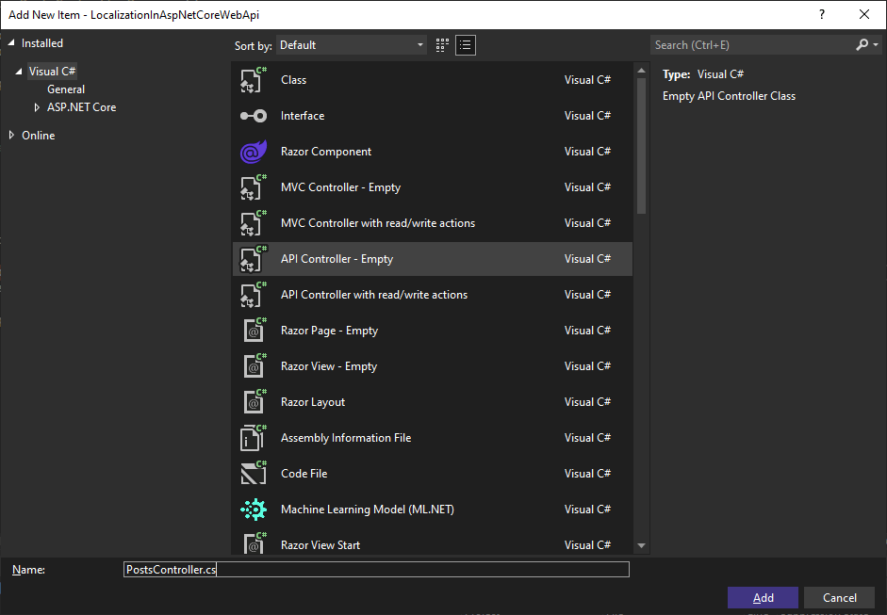Open the Sort by dropdown
Viewport: 887px width, 615px height.
[351, 44]
